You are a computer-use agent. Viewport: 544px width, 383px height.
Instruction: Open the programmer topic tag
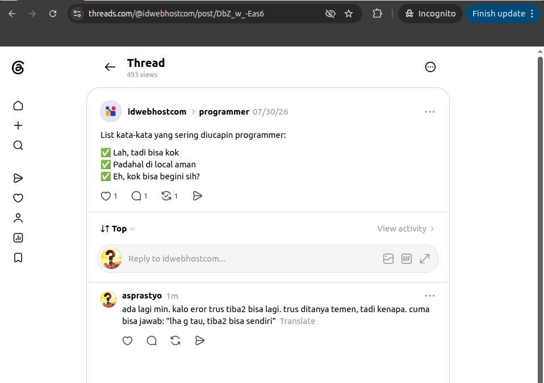pyautogui.click(x=224, y=112)
